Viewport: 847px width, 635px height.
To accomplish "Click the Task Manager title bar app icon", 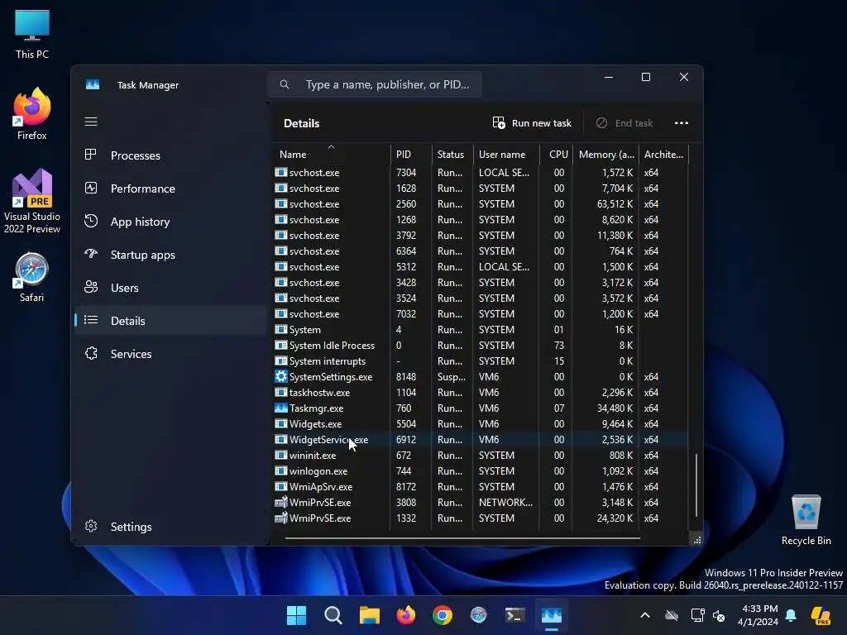I will point(93,85).
